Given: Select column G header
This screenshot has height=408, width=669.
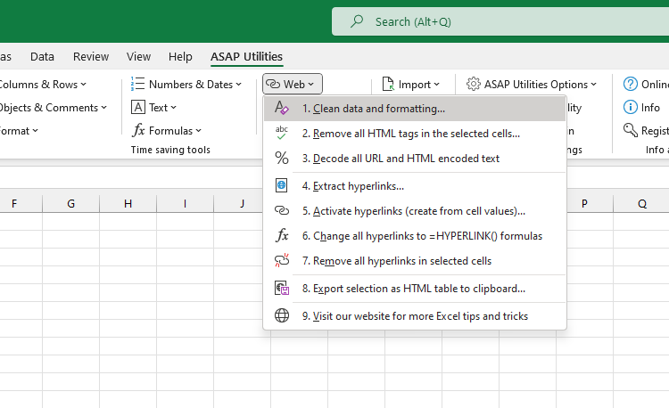Looking at the screenshot, I should tap(70, 204).
